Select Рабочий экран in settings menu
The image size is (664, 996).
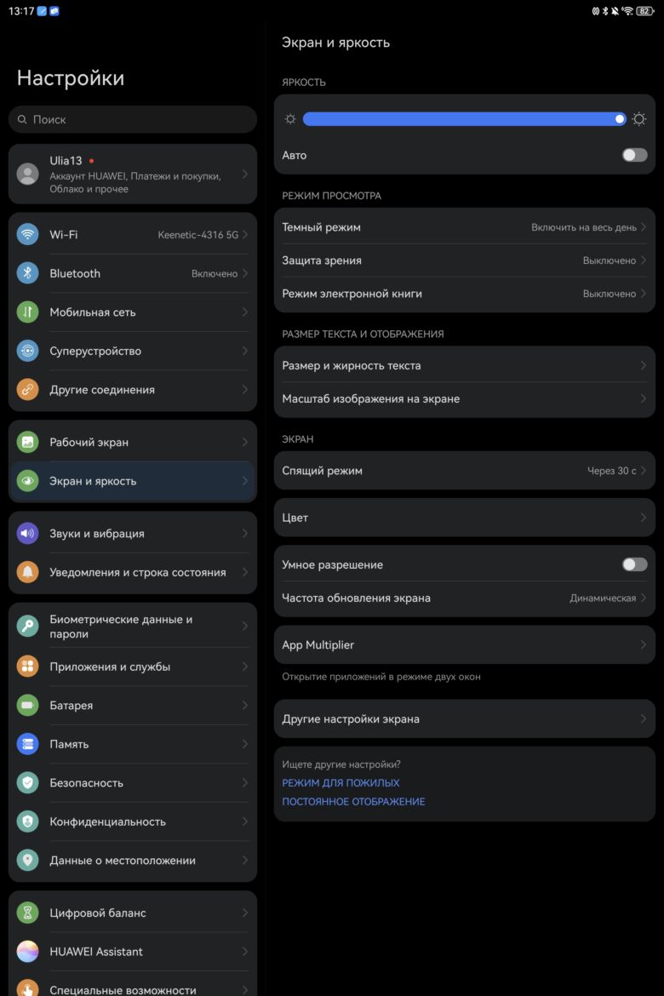coord(133,442)
